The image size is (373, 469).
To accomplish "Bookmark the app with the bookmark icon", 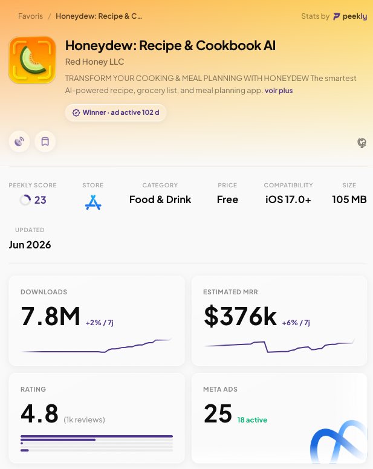I will click(45, 141).
